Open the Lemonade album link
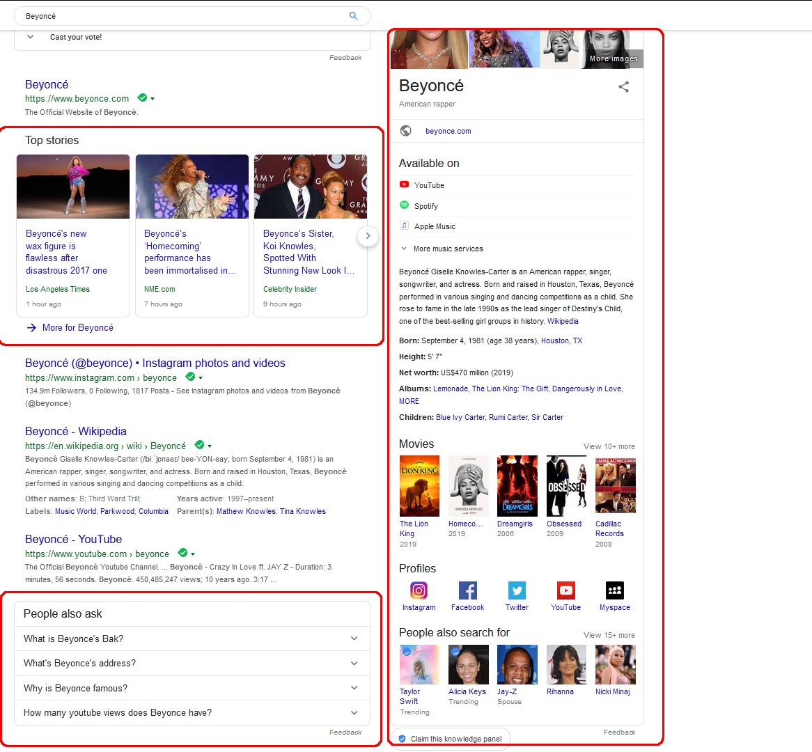 450,389
